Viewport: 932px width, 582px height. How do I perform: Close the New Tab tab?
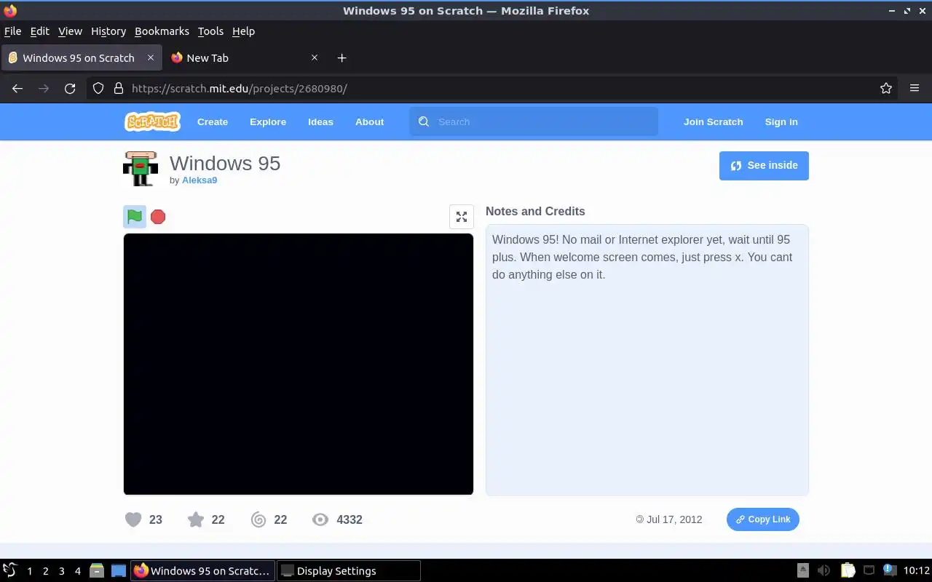pos(315,57)
